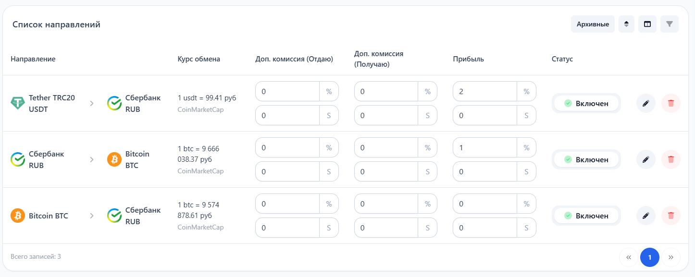Toggle Включен status for Сбербанк to Bitcoin
Viewport: 695px width, 277px height.
[586, 159]
